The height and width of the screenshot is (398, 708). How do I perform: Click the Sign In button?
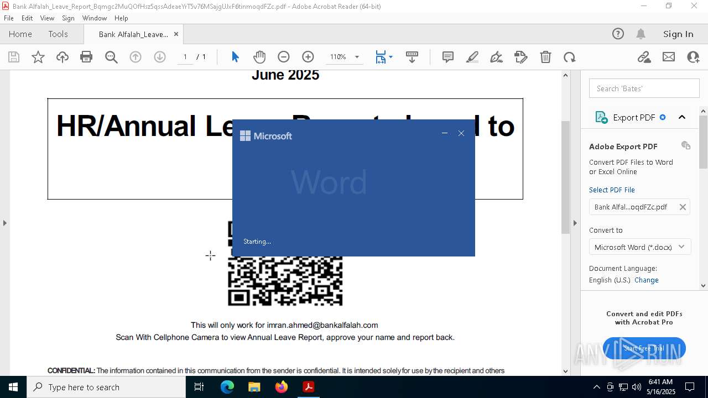(678, 34)
